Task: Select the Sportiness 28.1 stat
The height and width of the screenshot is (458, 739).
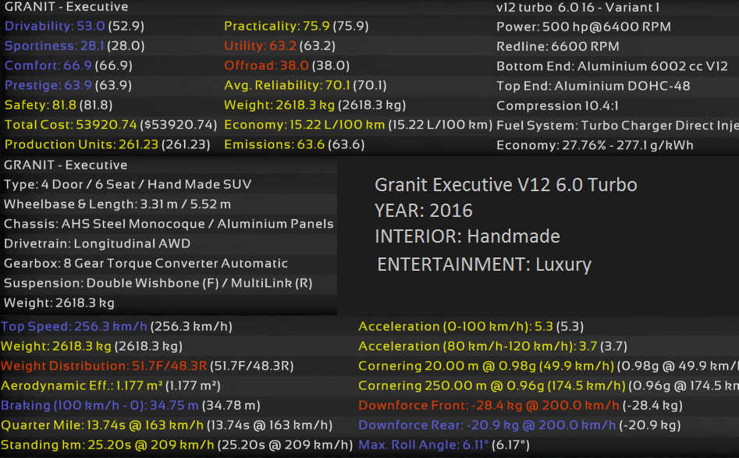Action: pos(74,46)
